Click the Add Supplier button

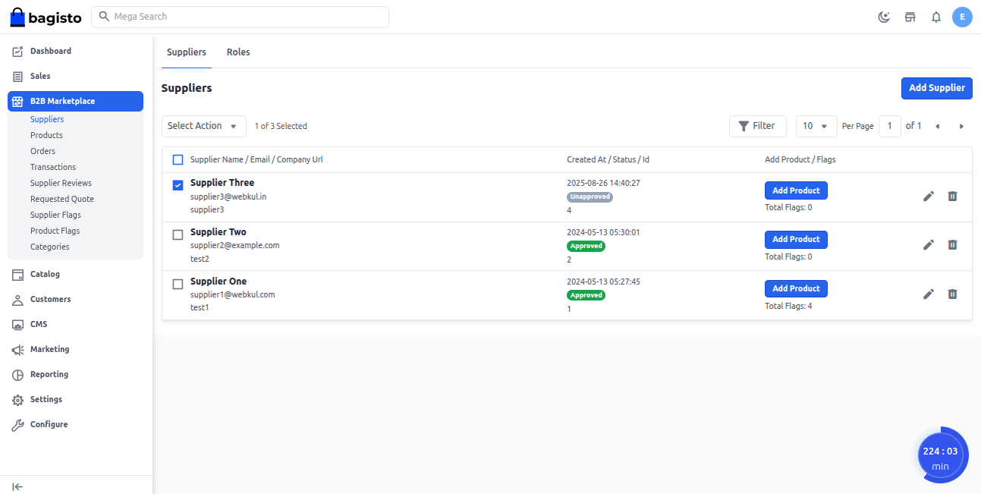[x=936, y=88]
